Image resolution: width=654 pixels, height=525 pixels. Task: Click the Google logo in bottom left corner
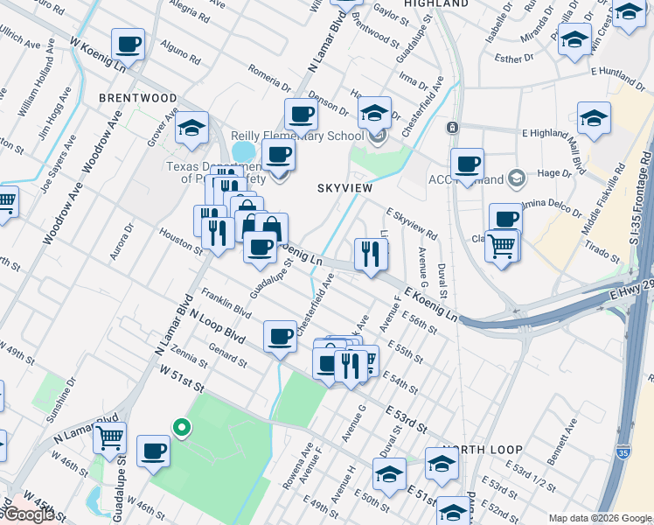[29, 515]
